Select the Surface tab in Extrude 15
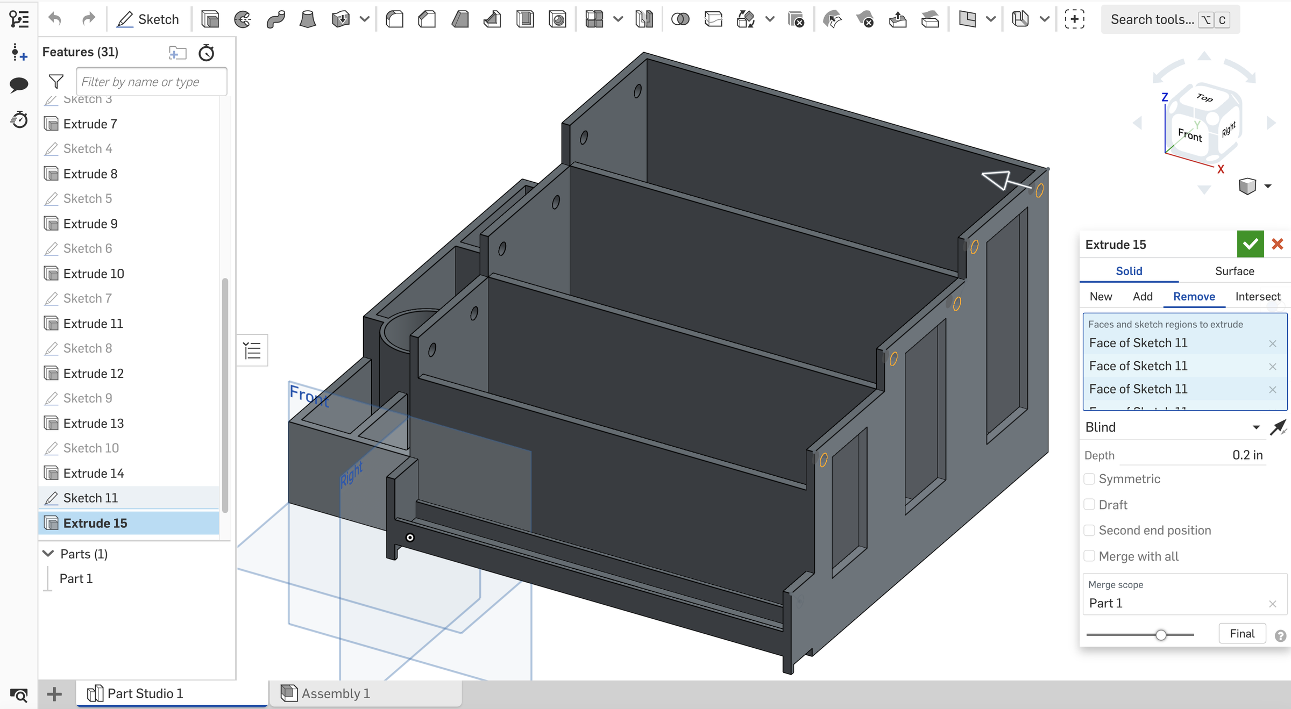Image resolution: width=1291 pixels, height=709 pixels. (1234, 271)
